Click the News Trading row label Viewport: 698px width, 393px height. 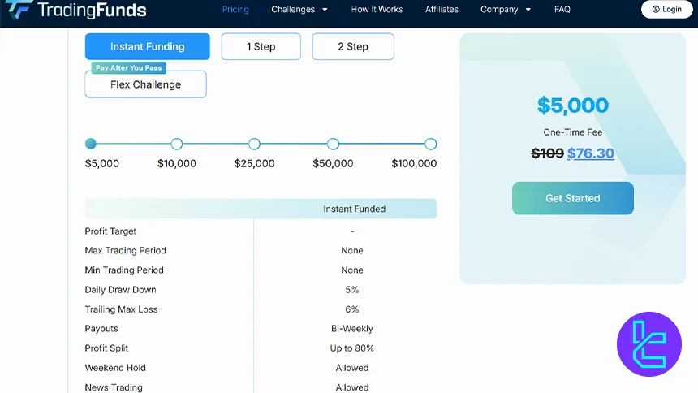pyautogui.click(x=114, y=387)
